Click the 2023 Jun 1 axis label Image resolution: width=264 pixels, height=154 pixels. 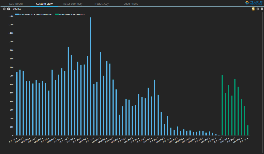(x=212, y=140)
